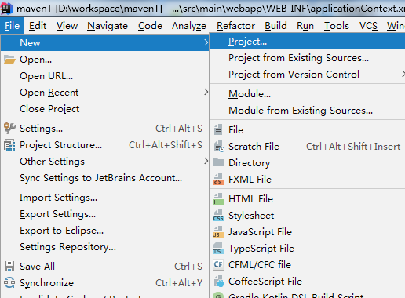Click the FXML File icon
405x298 pixels.
pyautogui.click(x=218, y=180)
